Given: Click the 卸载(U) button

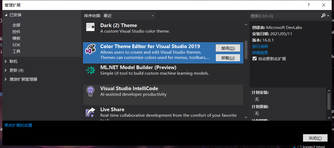Looking at the screenshot, I should point(228,58).
